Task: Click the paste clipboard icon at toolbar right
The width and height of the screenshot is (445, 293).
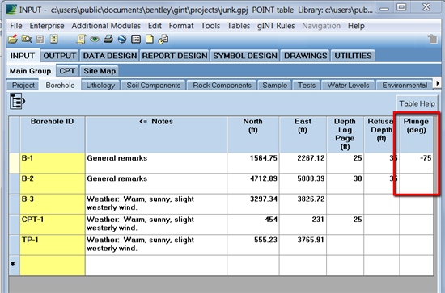Action: click(432, 39)
